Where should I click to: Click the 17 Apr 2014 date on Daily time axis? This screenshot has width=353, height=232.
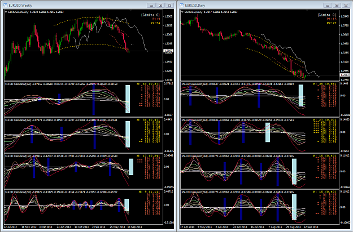(x=187, y=227)
